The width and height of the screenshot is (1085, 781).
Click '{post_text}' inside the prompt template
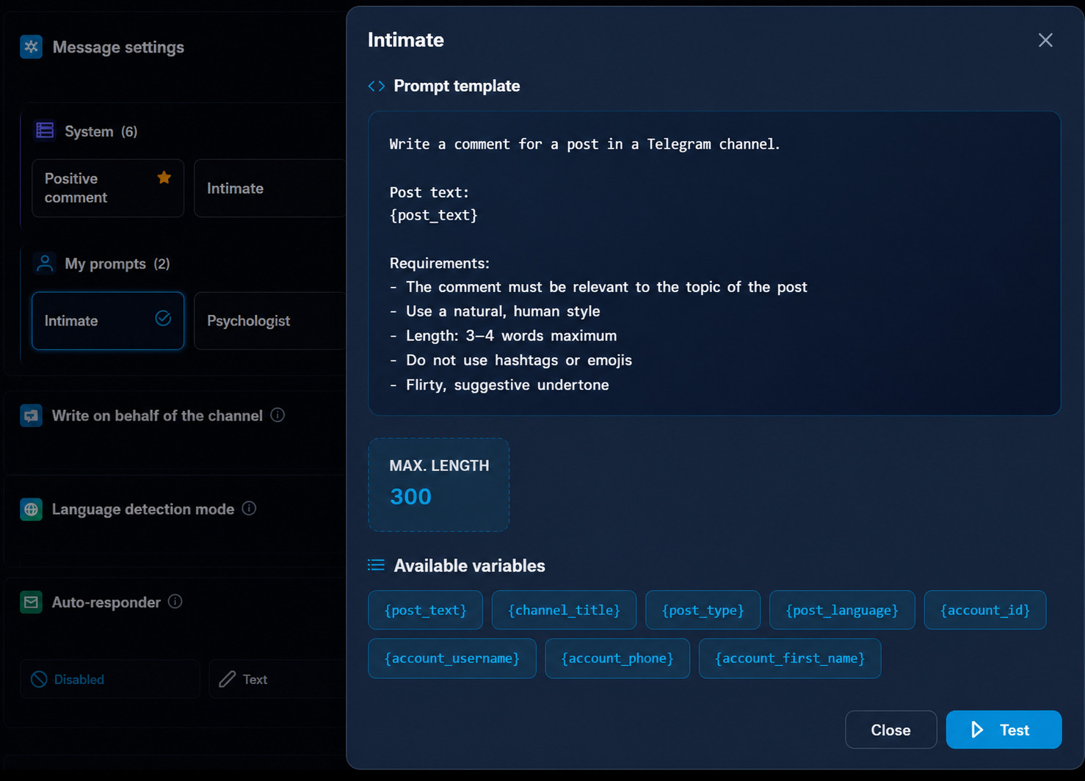[x=433, y=215]
